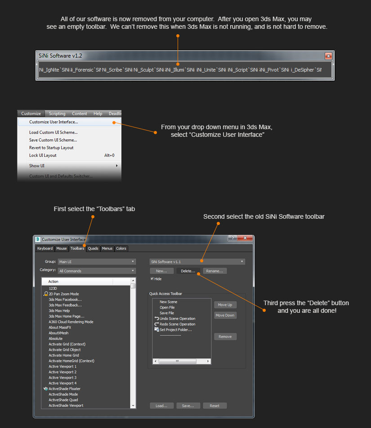This screenshot has width=371, height=428.
Task: Switch to the Mouse tab
Action: pyautogui.click(x=61, y=248)
